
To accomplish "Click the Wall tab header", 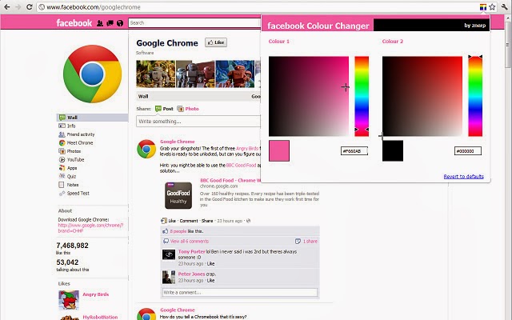I will (x=143, y=96).
